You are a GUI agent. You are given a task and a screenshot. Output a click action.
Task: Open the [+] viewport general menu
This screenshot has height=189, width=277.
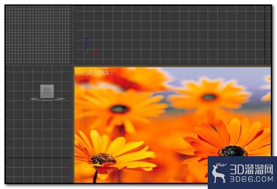coord(80,73)
